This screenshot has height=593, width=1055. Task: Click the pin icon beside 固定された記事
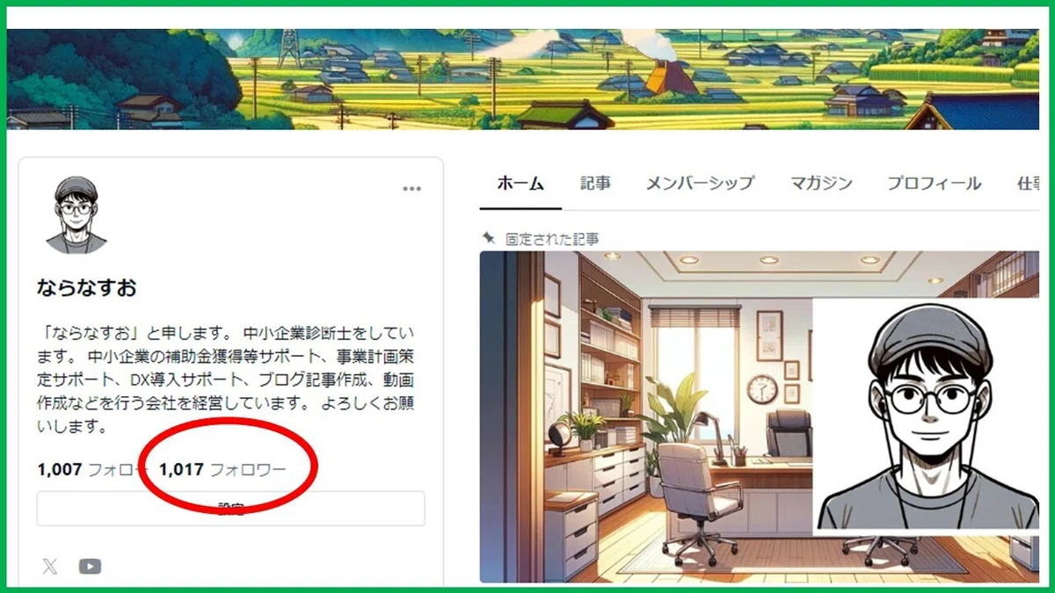pos(490,238)
